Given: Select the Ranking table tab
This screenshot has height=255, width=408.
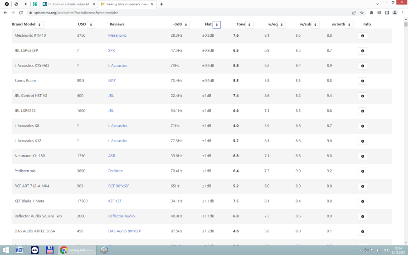Looking at the screenshot, I should (x=125, y=4).
